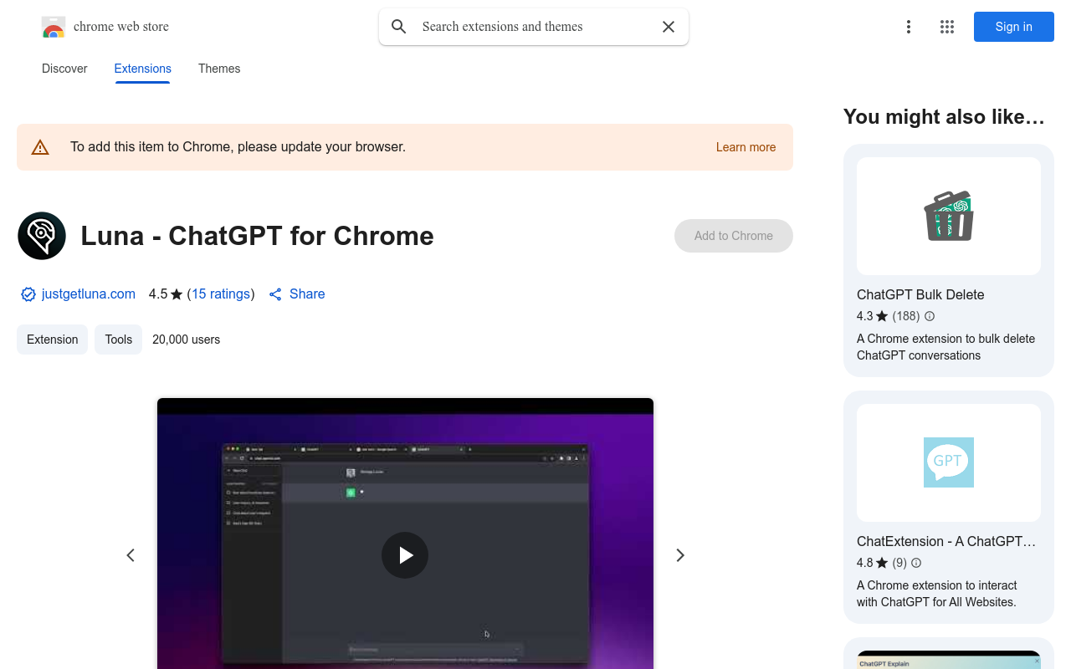This screenshot has height=669, width=1071.
Task: Click the update your browser notice text
Action: pyautogui.click(x=238, y=147)
